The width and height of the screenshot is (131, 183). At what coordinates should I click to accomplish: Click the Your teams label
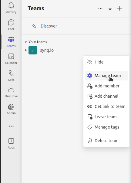(x=38, y=42)
